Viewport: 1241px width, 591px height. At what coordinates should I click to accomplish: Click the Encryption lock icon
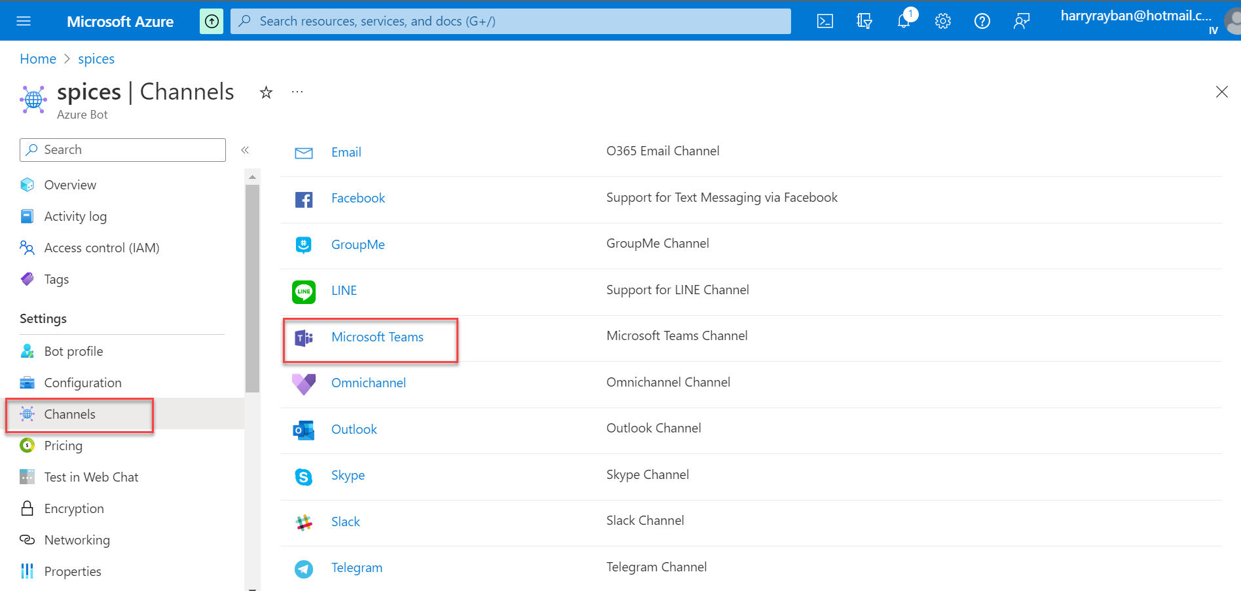28,508
